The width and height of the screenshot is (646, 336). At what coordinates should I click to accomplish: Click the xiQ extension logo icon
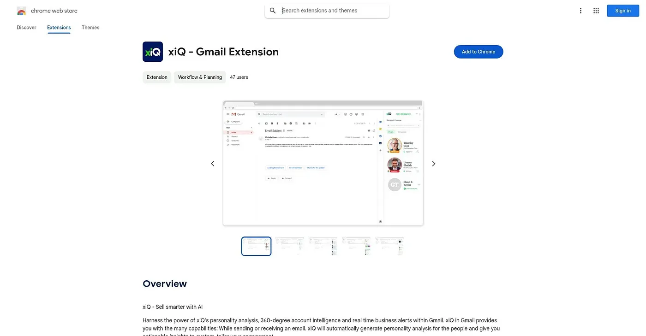[x=153, y=52]
